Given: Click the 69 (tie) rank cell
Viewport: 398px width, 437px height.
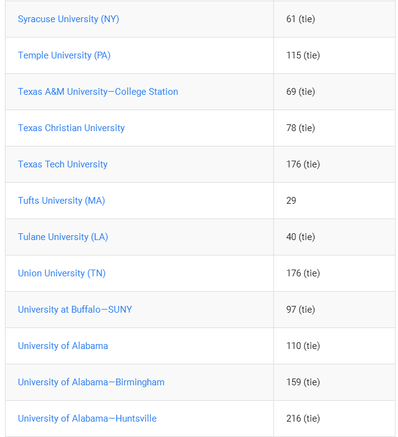Looking at the screenshot, I should (334, 92).
